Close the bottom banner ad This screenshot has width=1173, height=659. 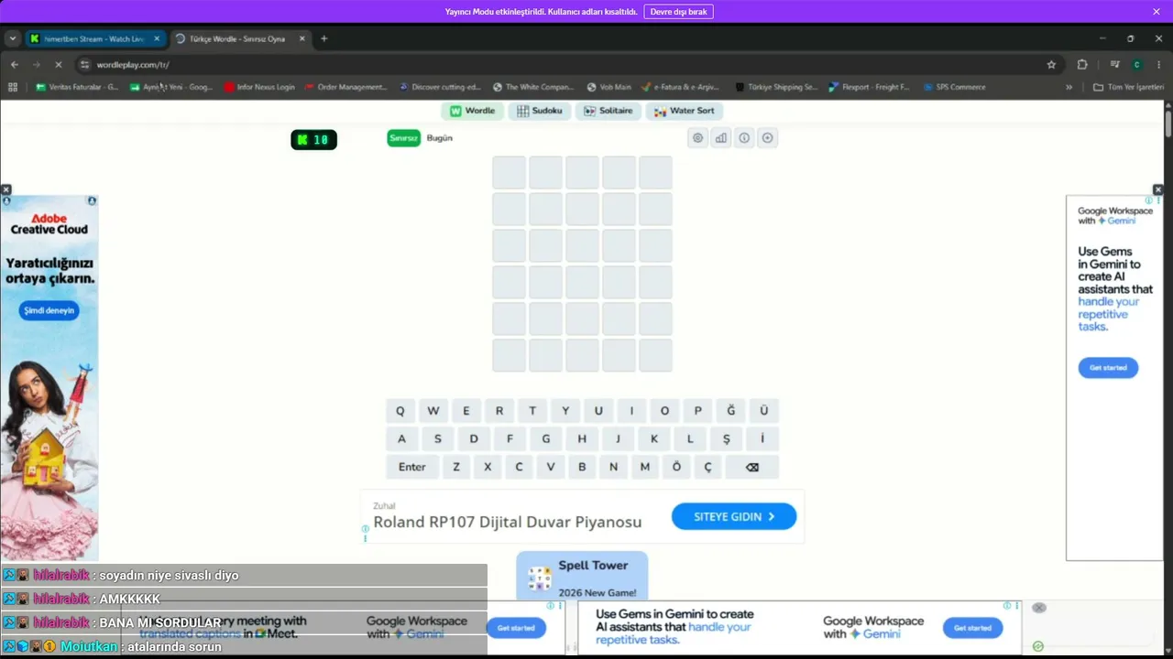click(x=1039, y=608)
